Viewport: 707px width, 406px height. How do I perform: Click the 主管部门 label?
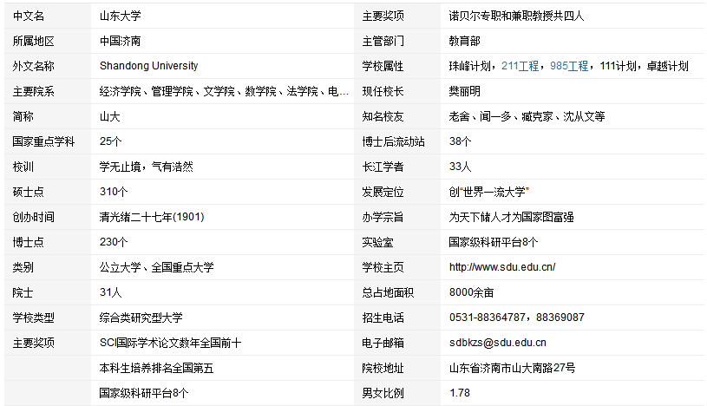[x=383, y=42]
